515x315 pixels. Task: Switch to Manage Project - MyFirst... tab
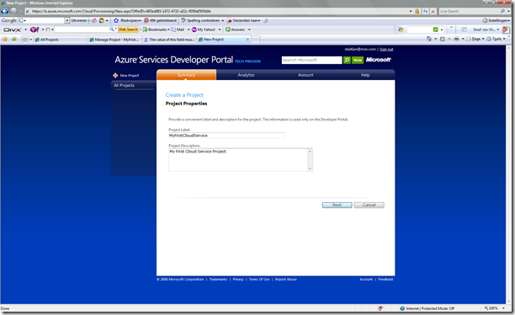tap(115, 40)
